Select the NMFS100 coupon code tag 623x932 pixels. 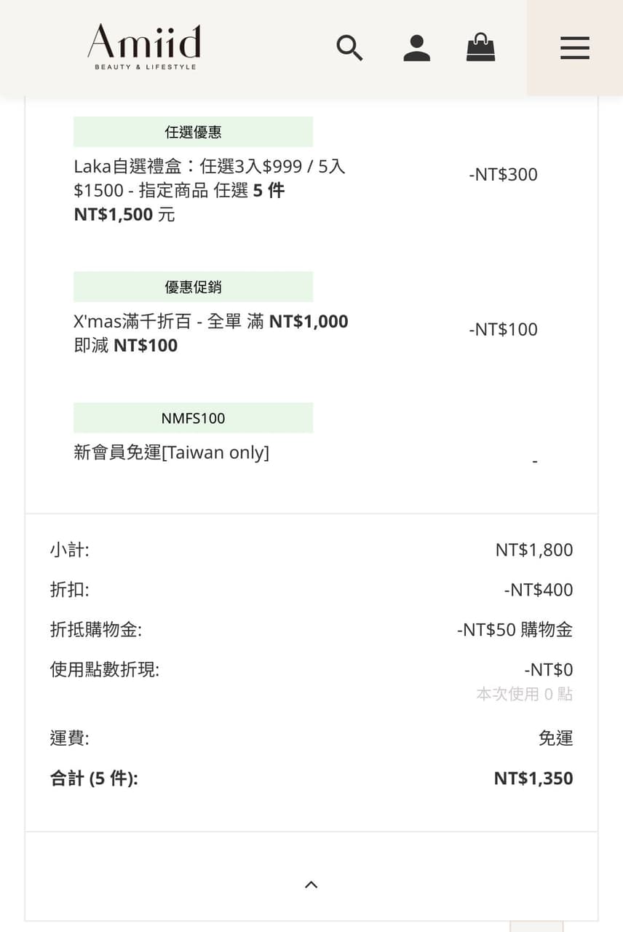(x=193, y=419)
